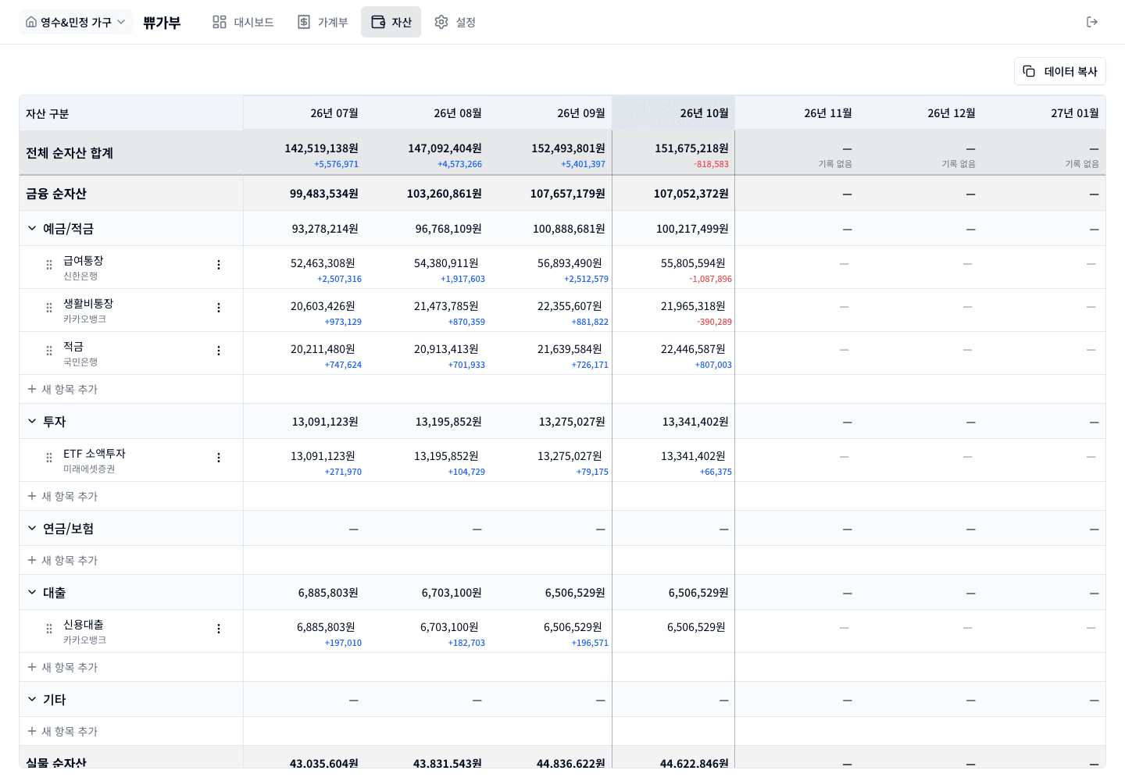1125x781 pixels.
Task: Click ETF 소액투자 value 13,341,402원
Action: (x=693, y=456)
